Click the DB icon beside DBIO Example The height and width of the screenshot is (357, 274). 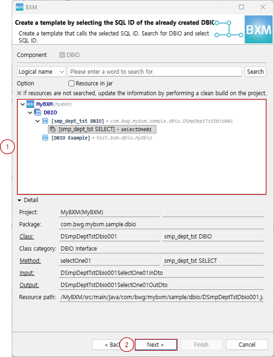pyautogui.click(x=45, y=138)
